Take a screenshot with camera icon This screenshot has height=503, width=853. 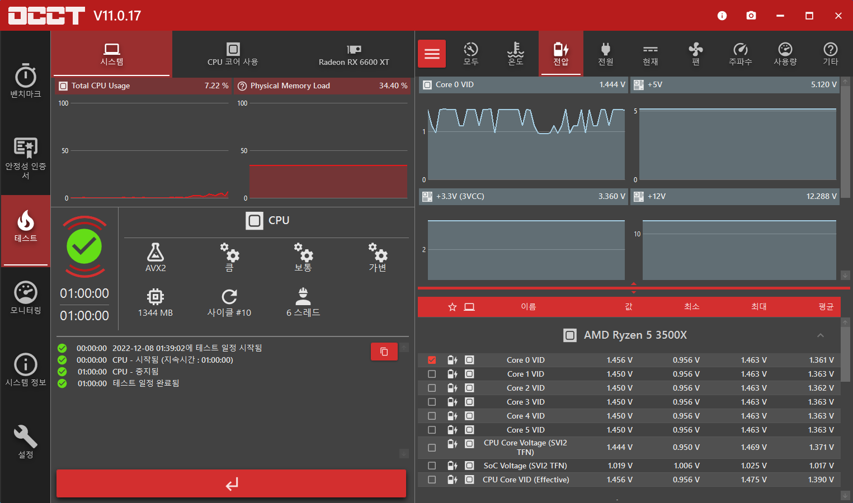click(x=751, y=16)
